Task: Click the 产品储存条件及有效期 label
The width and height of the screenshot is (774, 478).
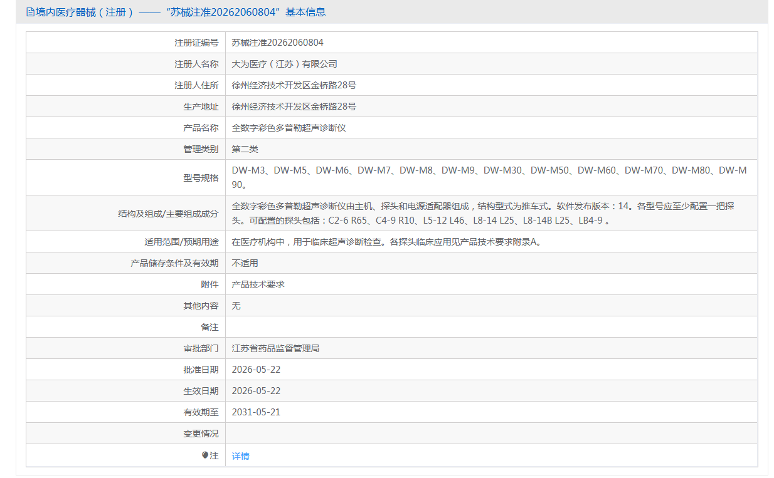Action: pos(174,263)
